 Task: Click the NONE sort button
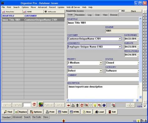pyautogui.click(x=33, y=12)
